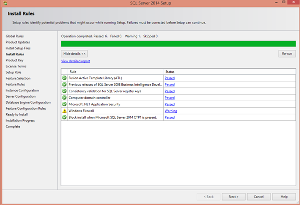The width and height of the screenshot is (300, 205).
Task: Select the Setup Role step
Action: (x=13, y=72)
